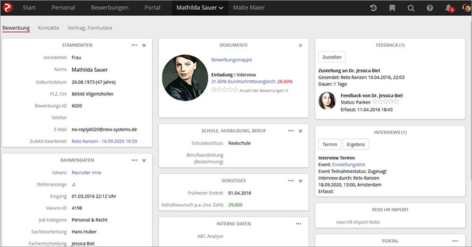Image resolution: width=472 pixels, height=247 pixels.
Task: Switch to the Kontakte tab
Action: coord(49,28)
